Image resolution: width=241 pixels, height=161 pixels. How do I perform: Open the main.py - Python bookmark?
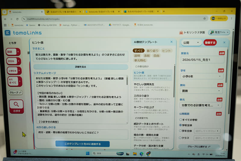click(x=70, y=25)
